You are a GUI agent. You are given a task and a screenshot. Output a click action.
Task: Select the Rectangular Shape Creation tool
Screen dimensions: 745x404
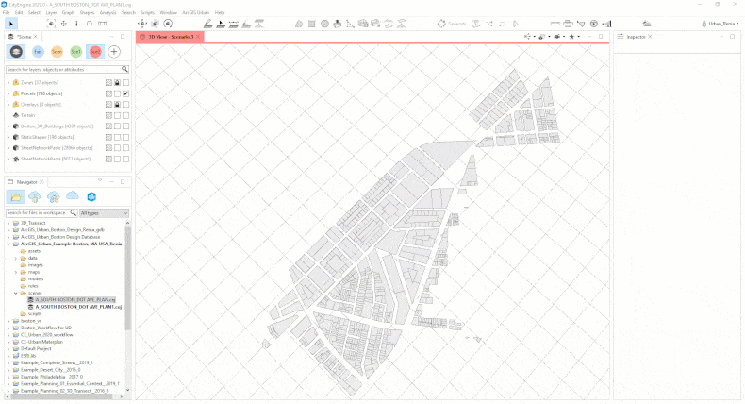[312, 24]
